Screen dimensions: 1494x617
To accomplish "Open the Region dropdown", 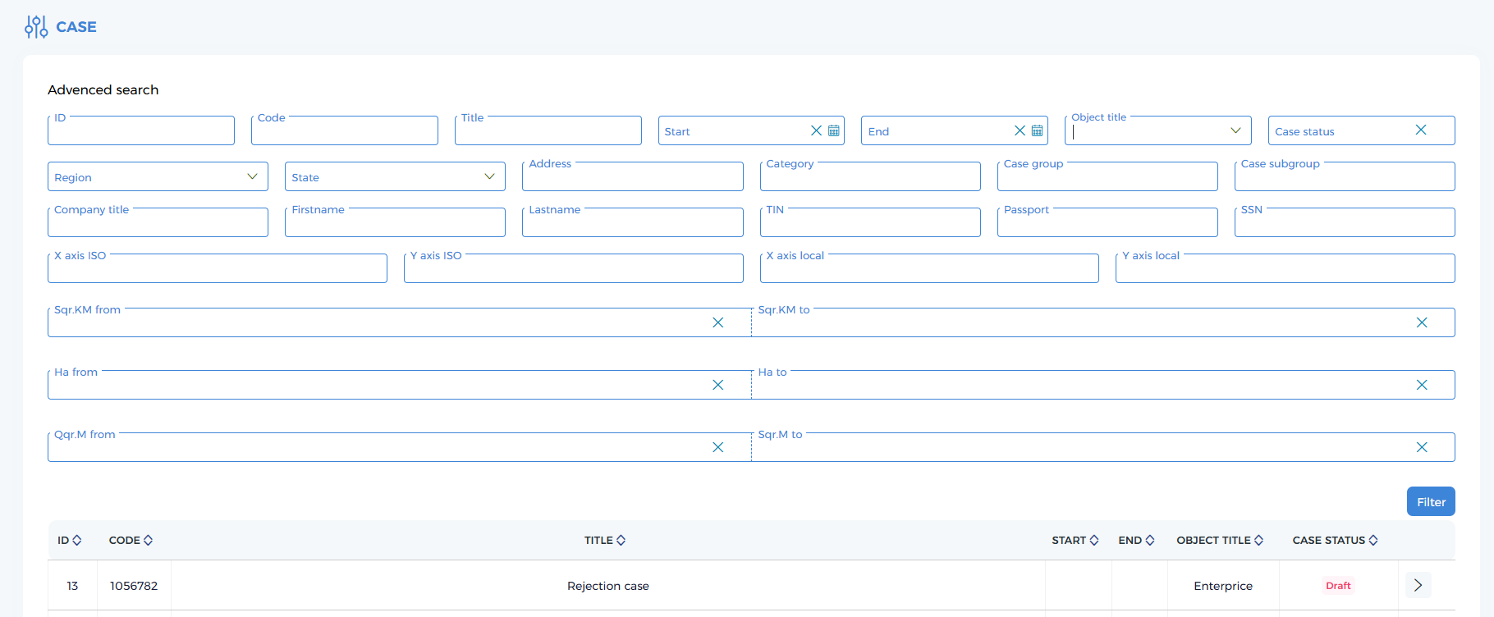I will click(252, 176).
